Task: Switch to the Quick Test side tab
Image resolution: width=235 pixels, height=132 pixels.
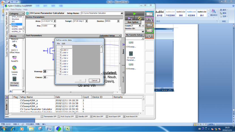Action: click(7, 52)
